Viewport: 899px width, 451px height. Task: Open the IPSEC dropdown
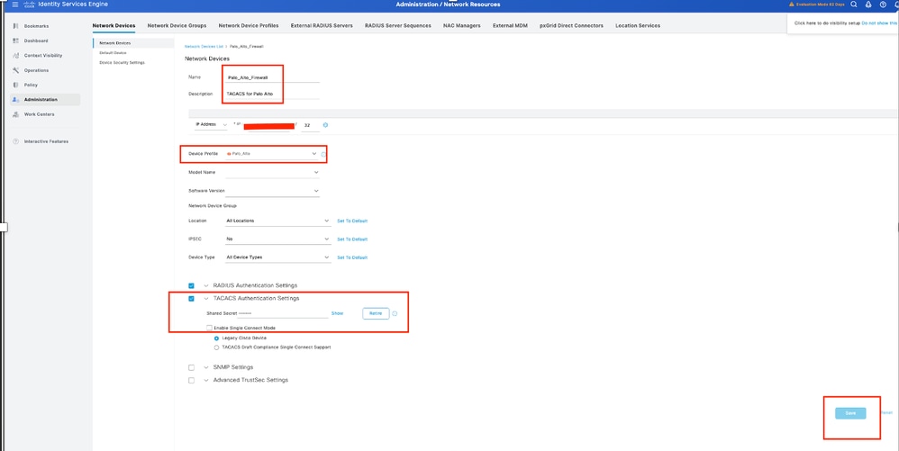point(278,239)
